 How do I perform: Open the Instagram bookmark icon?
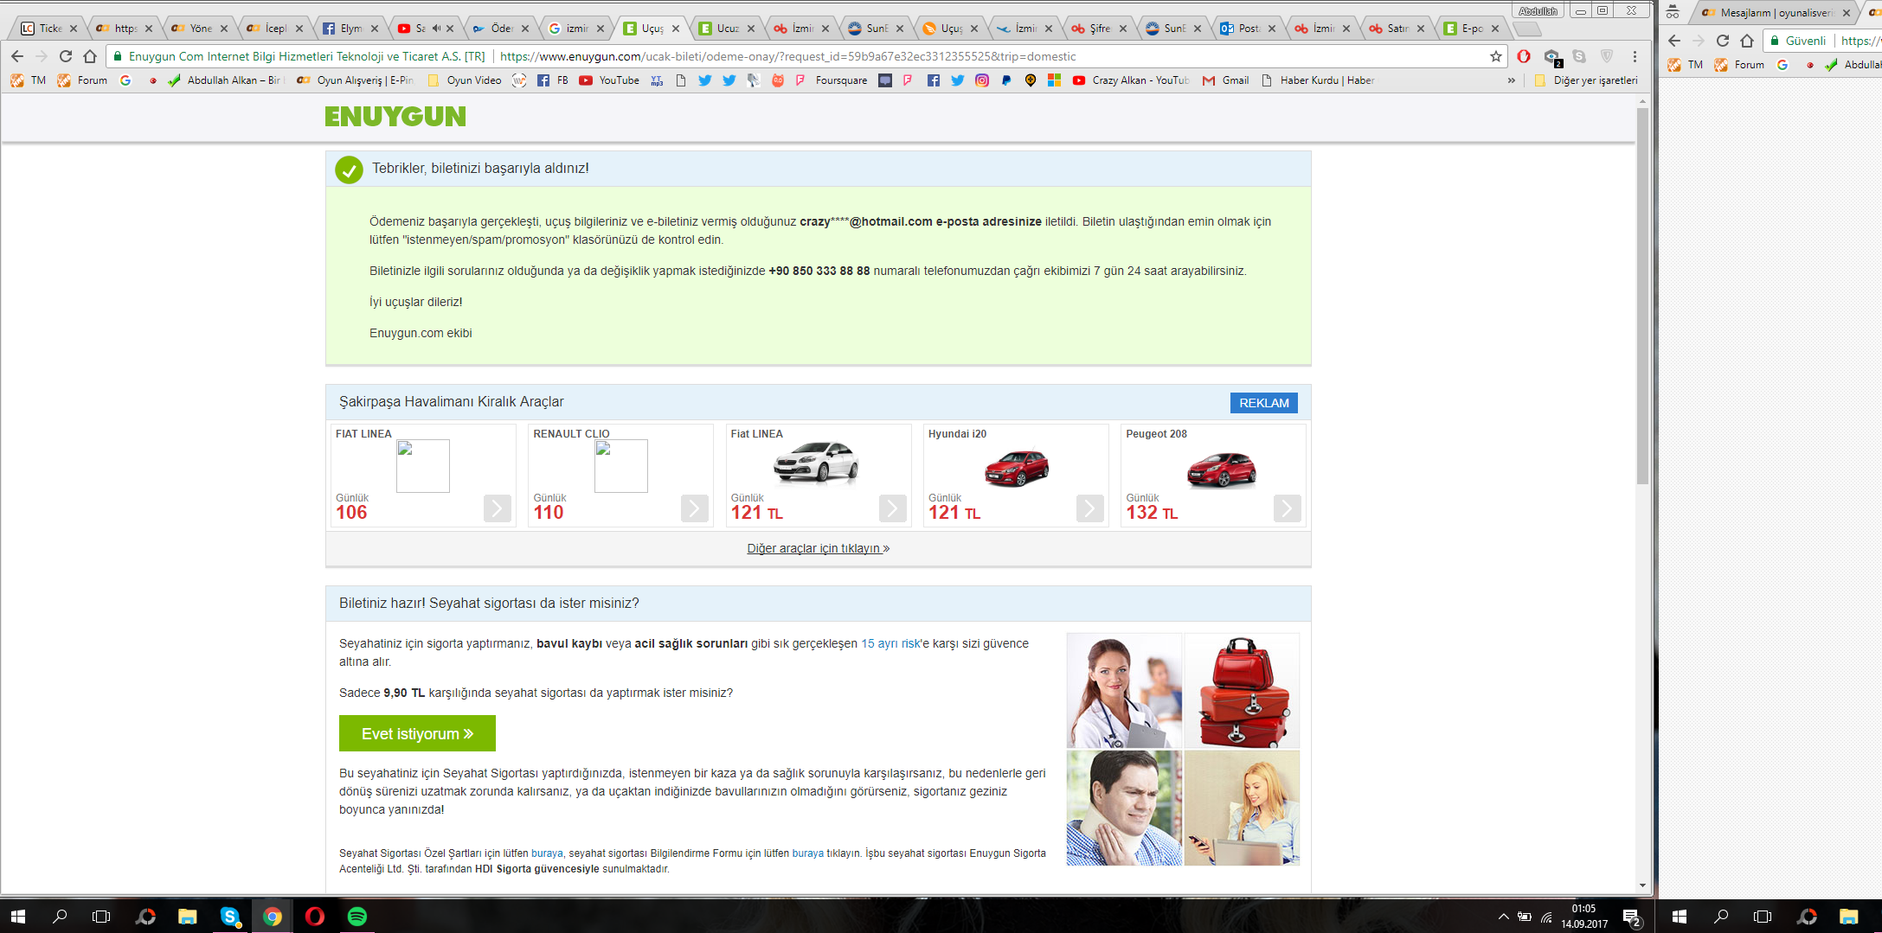(x=982, y=80)
